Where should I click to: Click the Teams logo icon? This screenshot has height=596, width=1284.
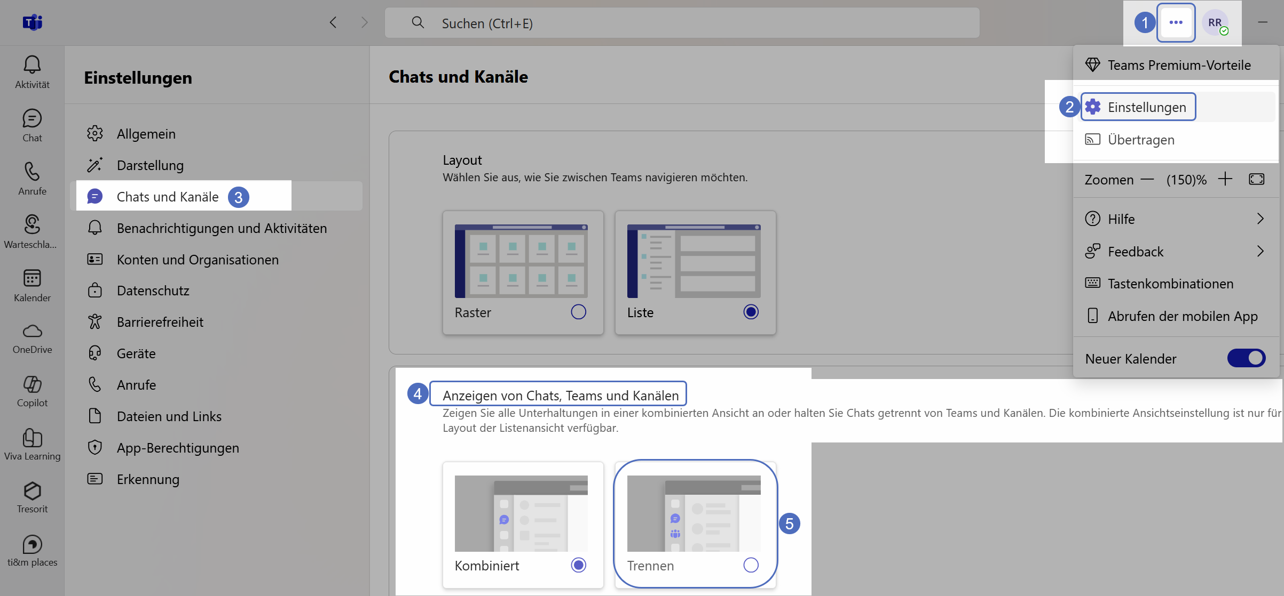[33, 22]
